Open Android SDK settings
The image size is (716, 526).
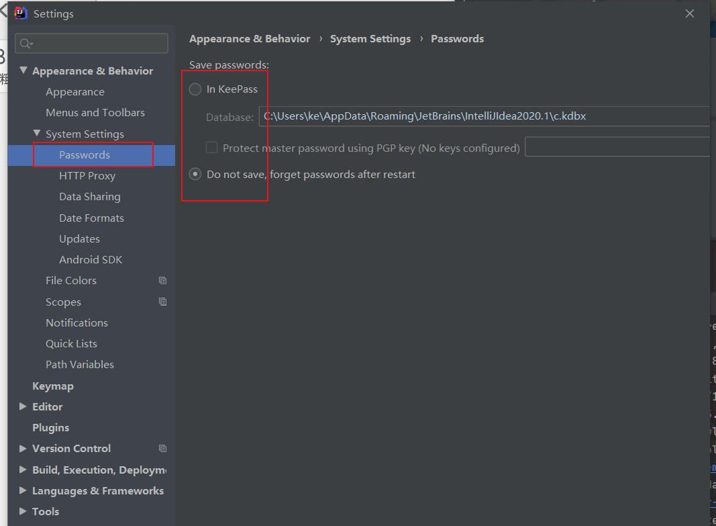point(91,259)
